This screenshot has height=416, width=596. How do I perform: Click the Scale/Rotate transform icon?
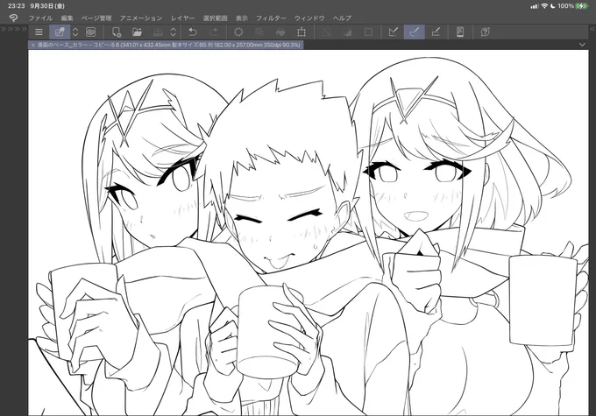point(302,32)
